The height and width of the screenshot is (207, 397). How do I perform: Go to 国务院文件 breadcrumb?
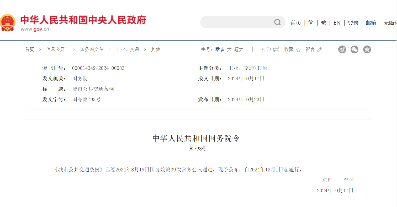pos(92,49)
